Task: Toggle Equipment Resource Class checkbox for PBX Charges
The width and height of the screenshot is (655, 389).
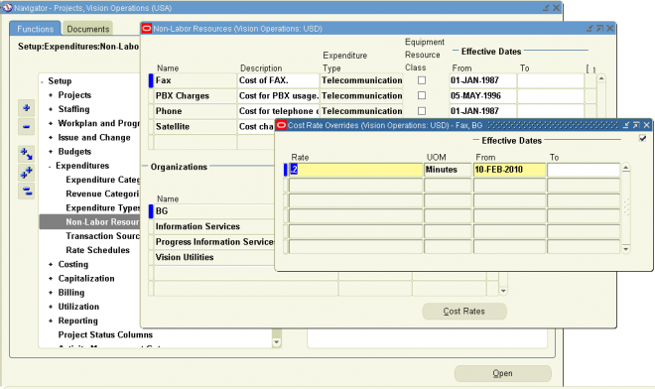Action: [x=422, y=95]
